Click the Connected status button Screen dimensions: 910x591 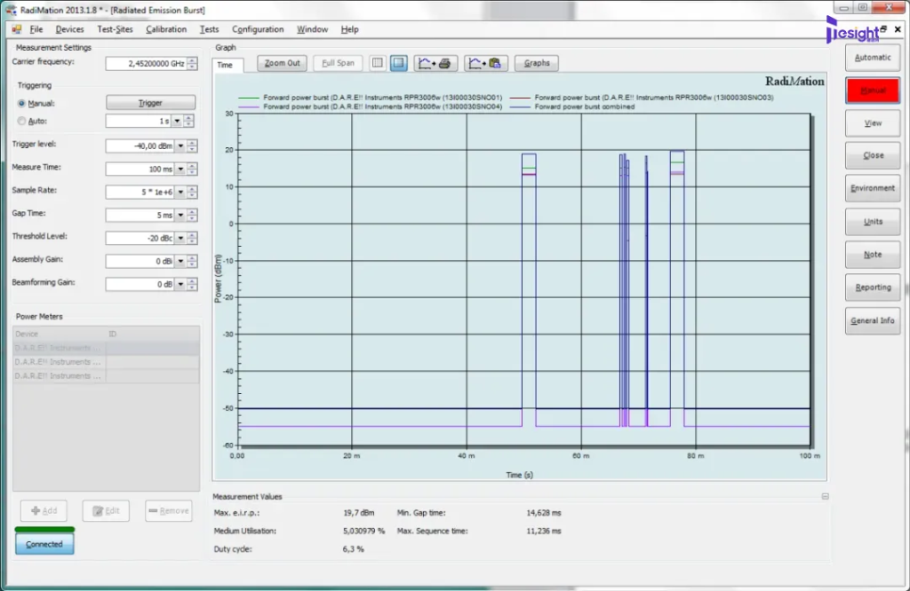44,544
